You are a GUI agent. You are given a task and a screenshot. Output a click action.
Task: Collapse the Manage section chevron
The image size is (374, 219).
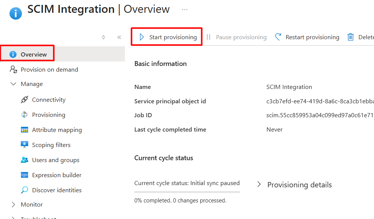[13, 84]
